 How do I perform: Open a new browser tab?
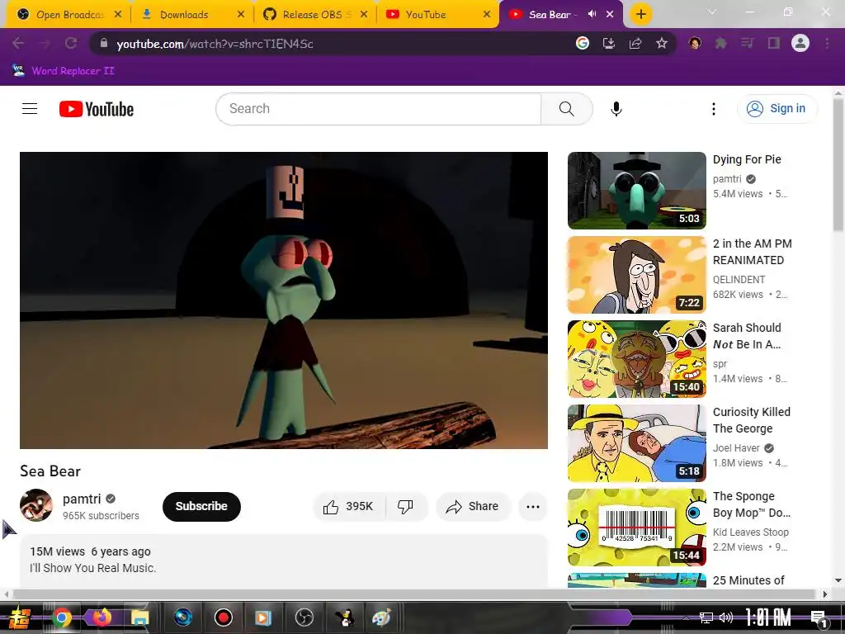pos(640,14)
